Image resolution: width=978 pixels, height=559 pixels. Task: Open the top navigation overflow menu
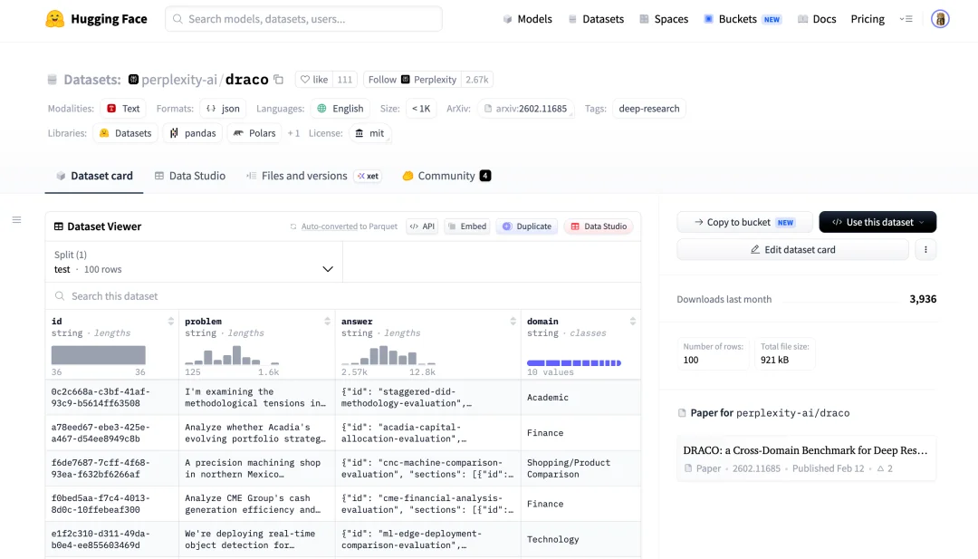pyautogui.click(x=906, y=19)
